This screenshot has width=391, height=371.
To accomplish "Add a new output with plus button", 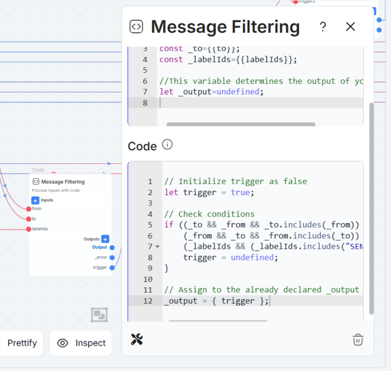I will click(x=105, y=239).
